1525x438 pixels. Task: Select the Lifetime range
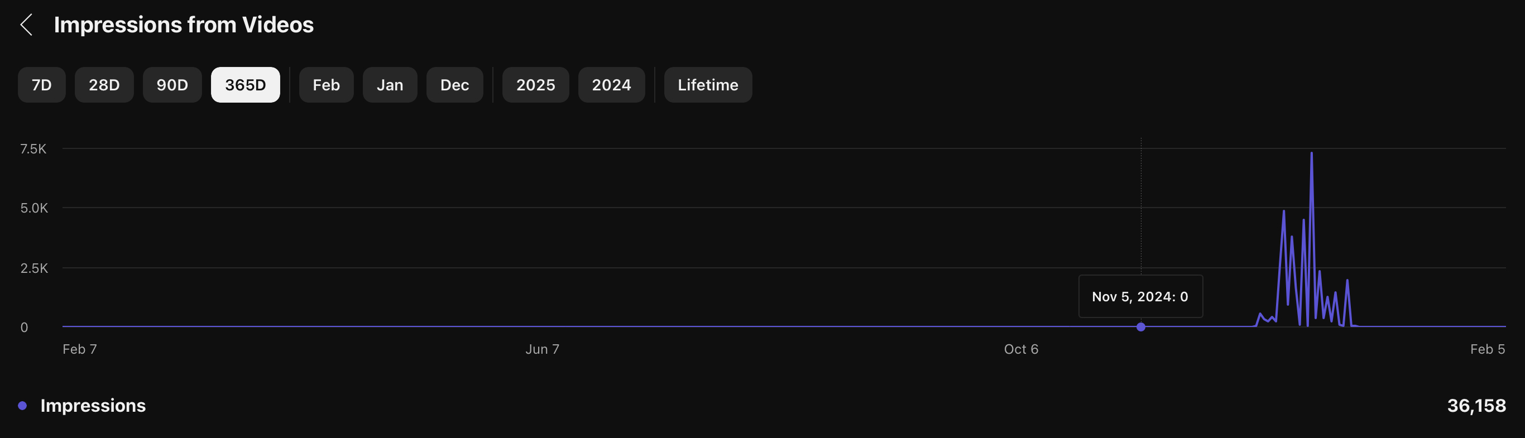[707, 85]
